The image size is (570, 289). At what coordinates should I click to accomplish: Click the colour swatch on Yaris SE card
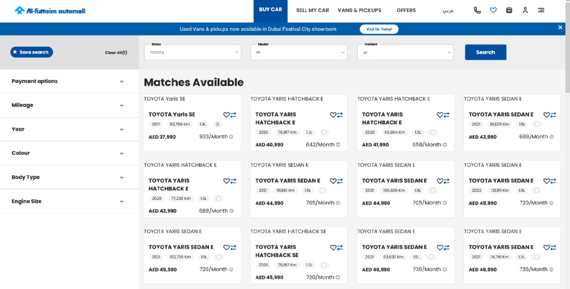point(217,125)
